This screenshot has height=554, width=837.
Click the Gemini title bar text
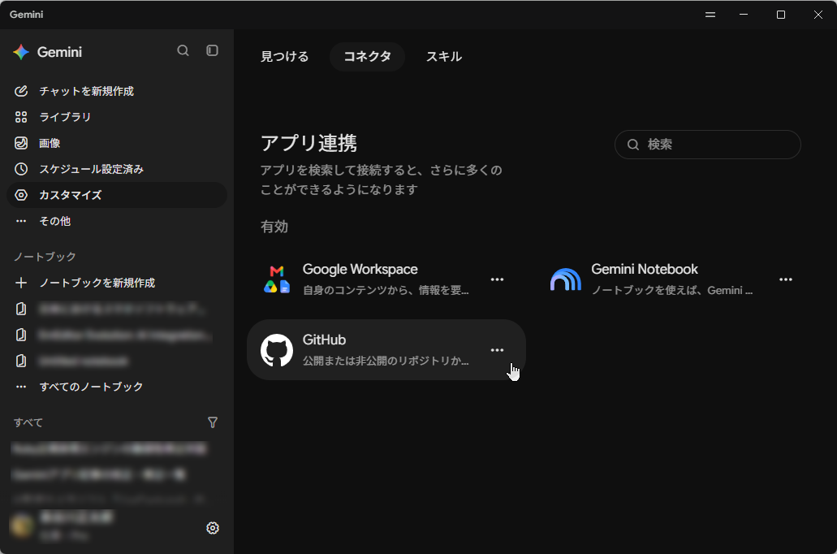tap(26, 15)
